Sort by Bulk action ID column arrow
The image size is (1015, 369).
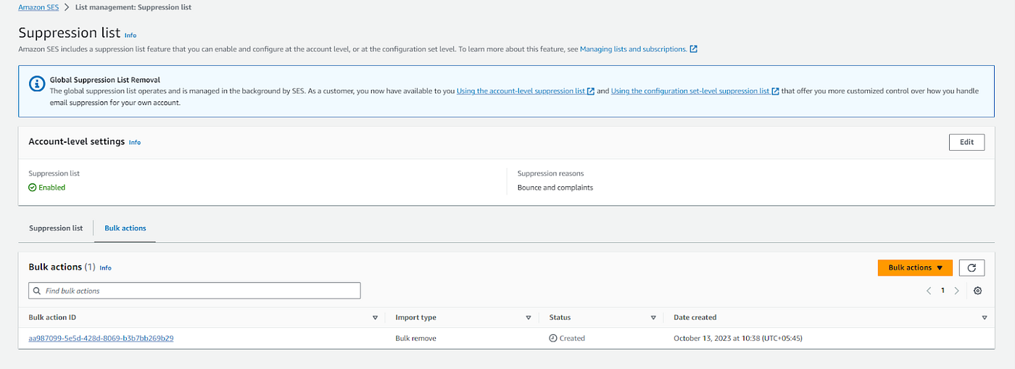[x=375, y=318]
